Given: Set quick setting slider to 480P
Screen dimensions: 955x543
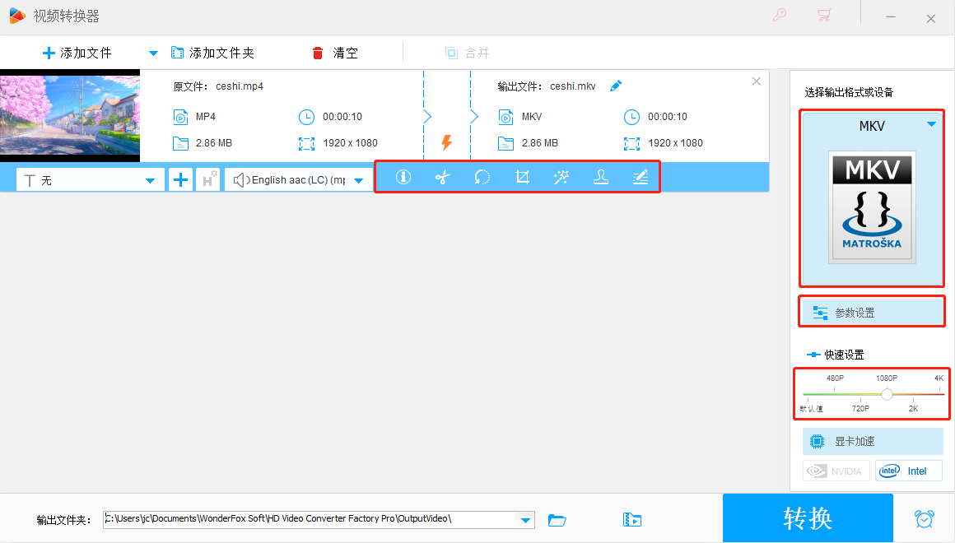Looking at the screenshot, I should (x=835, y=378).
